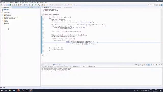The image size is (163, 92).
Task: Select pom.xml in Package Explorer
Action: coord(7,23)
